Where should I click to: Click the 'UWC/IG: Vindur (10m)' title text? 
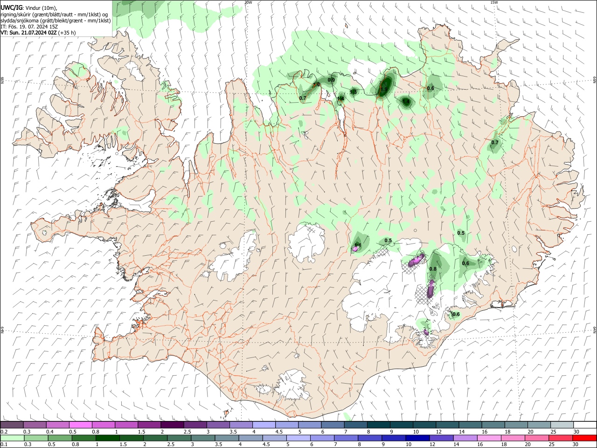tap(29, 8)
